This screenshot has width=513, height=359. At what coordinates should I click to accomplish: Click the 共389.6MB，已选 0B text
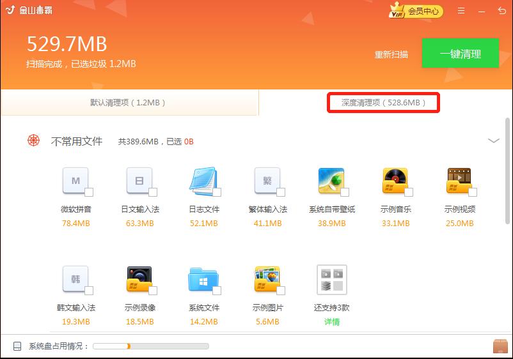click(155, 141)
